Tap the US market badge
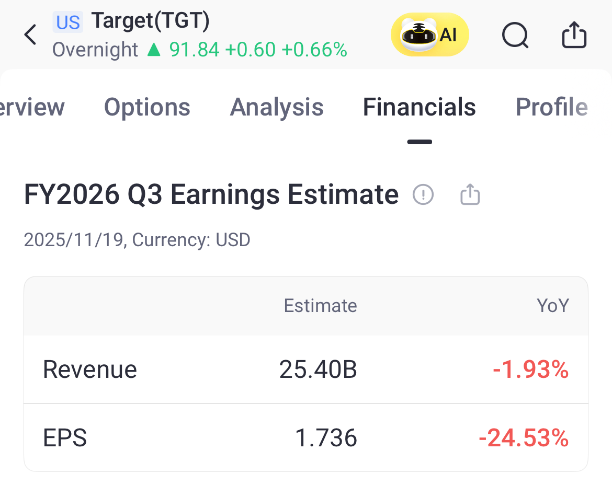The height and width of the screenshot is (485, 612). (68, 22)
